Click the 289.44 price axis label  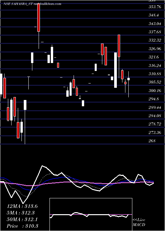[155, 108]
